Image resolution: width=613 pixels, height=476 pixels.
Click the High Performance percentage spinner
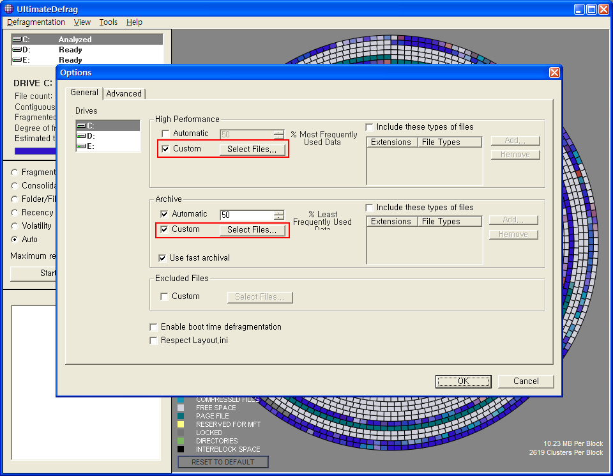(279, 135)
